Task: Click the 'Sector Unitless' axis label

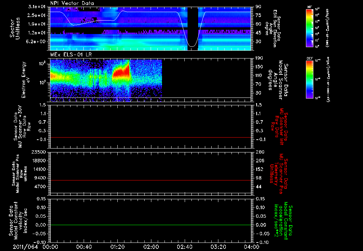Action: point(15,28)
